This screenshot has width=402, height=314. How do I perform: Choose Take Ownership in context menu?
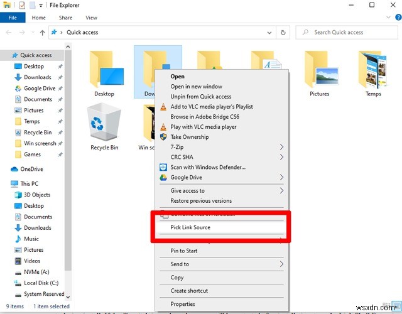pyautogui.click(x=222, y=137)
